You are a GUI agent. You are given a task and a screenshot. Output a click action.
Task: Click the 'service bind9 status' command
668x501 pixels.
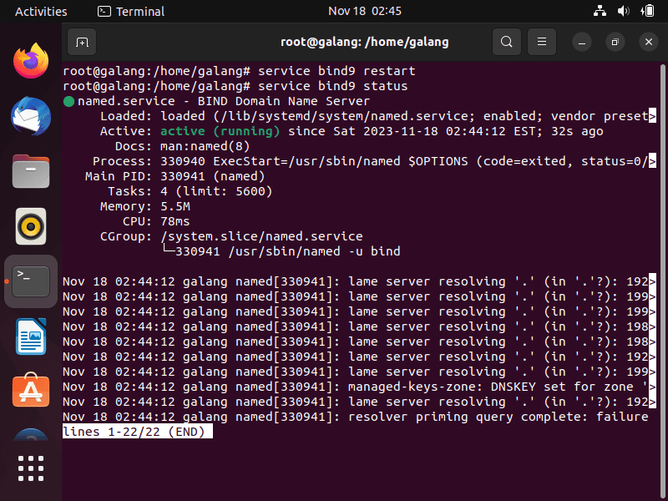(x=332, y=86)
